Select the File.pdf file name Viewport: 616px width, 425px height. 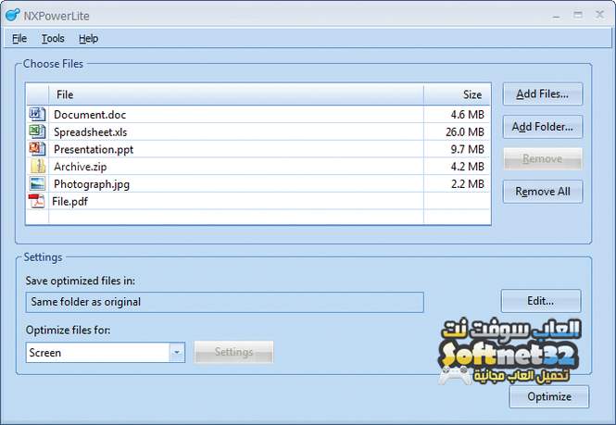click(x=69, y=202)
